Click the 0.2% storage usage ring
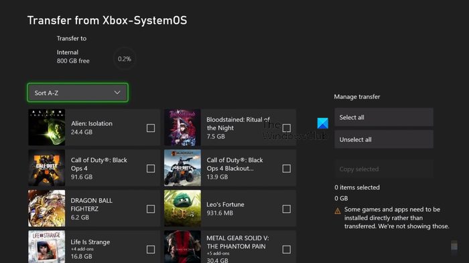 (x=125, y=59)
